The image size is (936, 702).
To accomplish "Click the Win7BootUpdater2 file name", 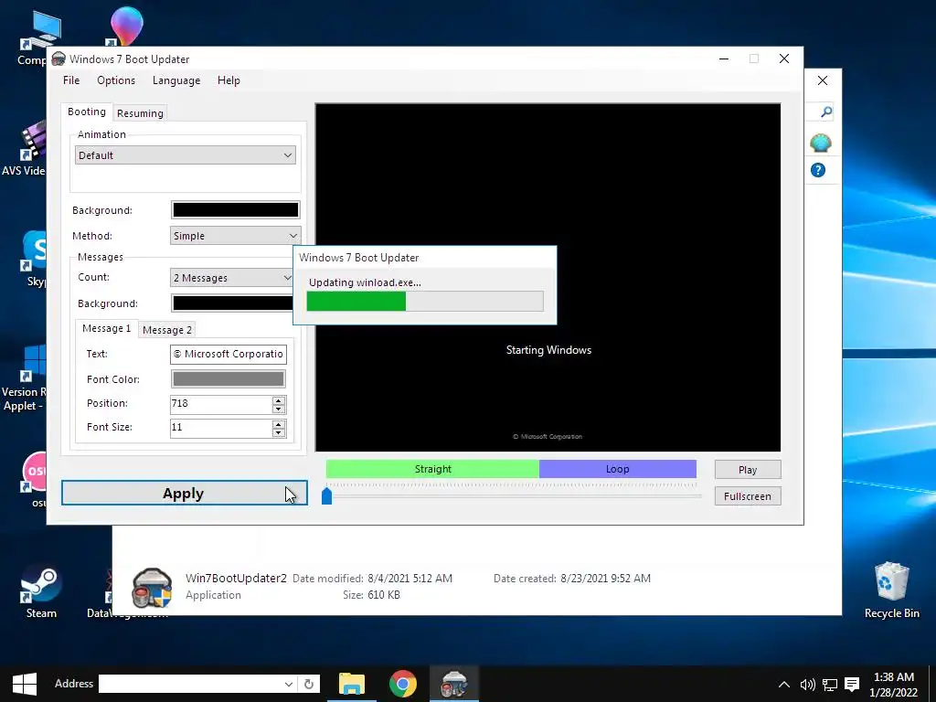I will pos(236,579).
